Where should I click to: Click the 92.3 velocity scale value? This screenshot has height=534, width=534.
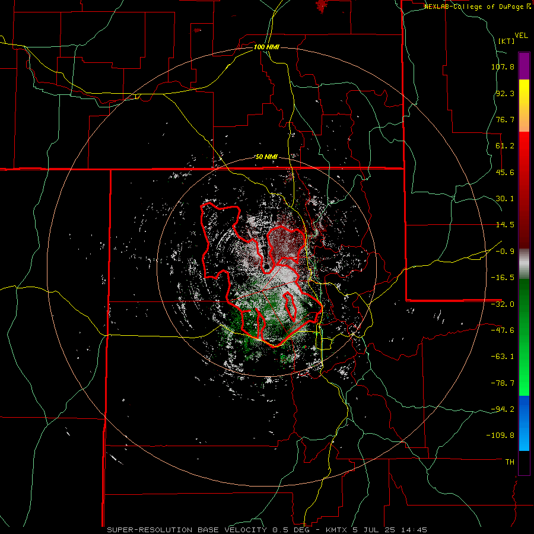pos(505,93)
